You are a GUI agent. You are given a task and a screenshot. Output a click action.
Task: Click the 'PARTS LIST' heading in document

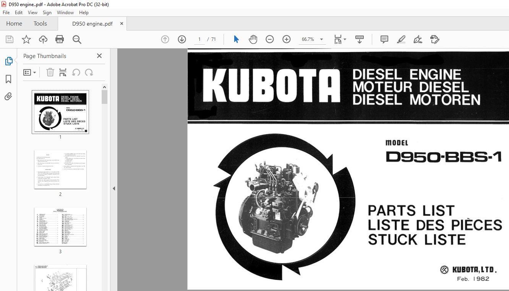(411, 210)
